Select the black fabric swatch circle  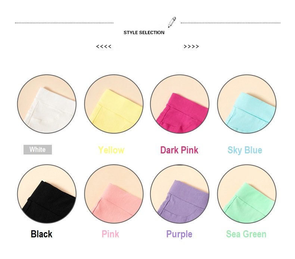pos(47,194)
